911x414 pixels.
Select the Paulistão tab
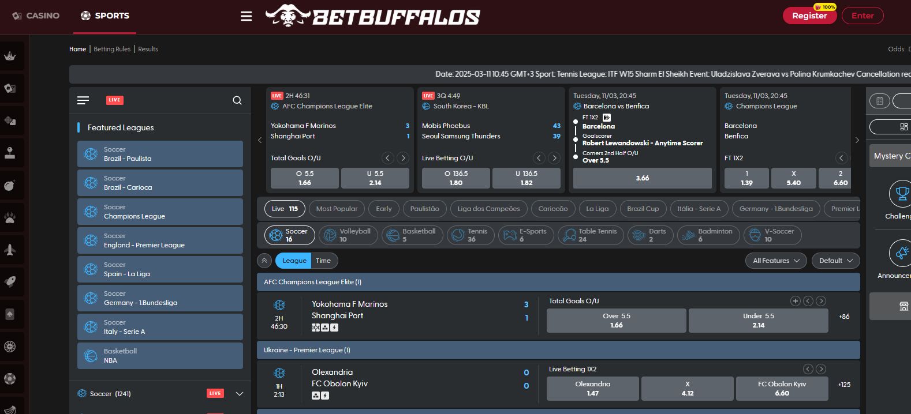click(424, 209)
